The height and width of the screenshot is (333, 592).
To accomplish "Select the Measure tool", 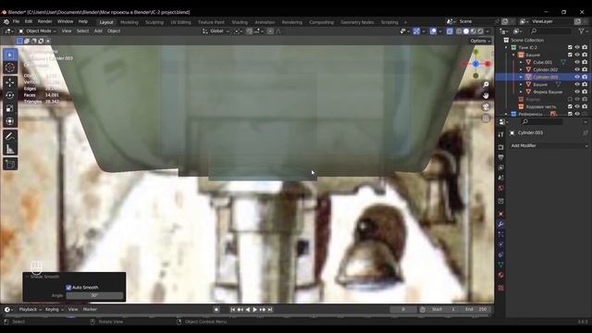I will (10, 150).
